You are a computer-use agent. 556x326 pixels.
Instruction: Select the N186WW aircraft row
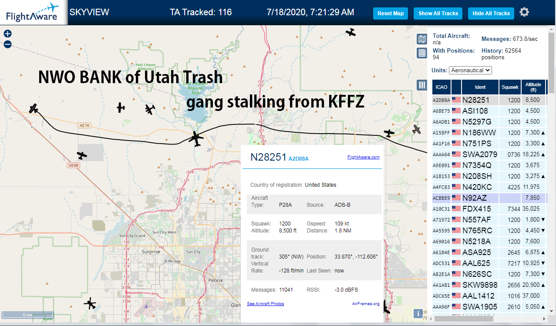490,132
